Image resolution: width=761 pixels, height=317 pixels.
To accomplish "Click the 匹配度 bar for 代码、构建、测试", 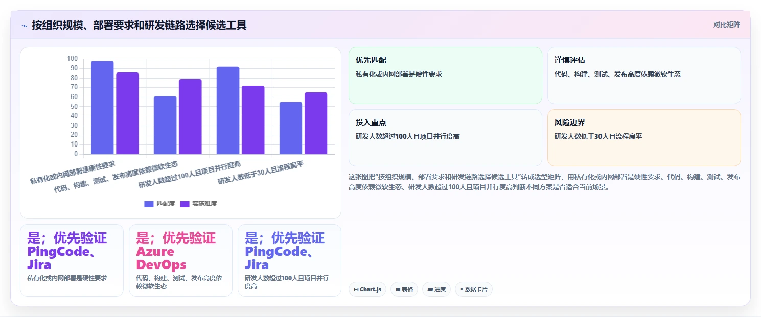I will [165, 125].
